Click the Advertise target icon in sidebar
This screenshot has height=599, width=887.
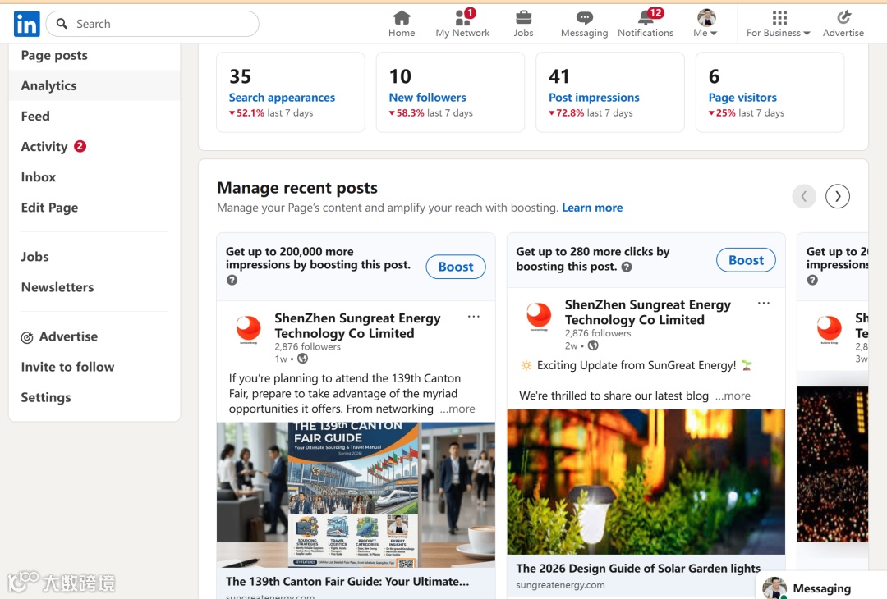point(26,337)
